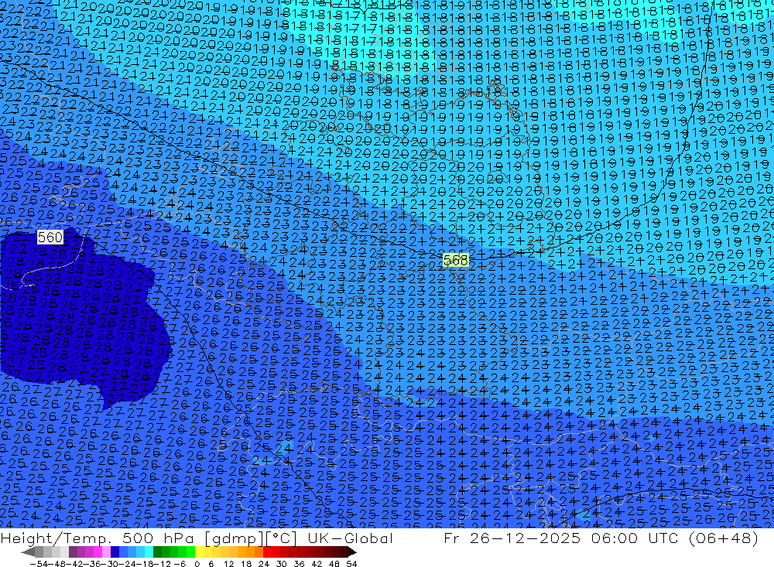Click the 560 contour height label
Screen dimensions: 774x567
50,237
